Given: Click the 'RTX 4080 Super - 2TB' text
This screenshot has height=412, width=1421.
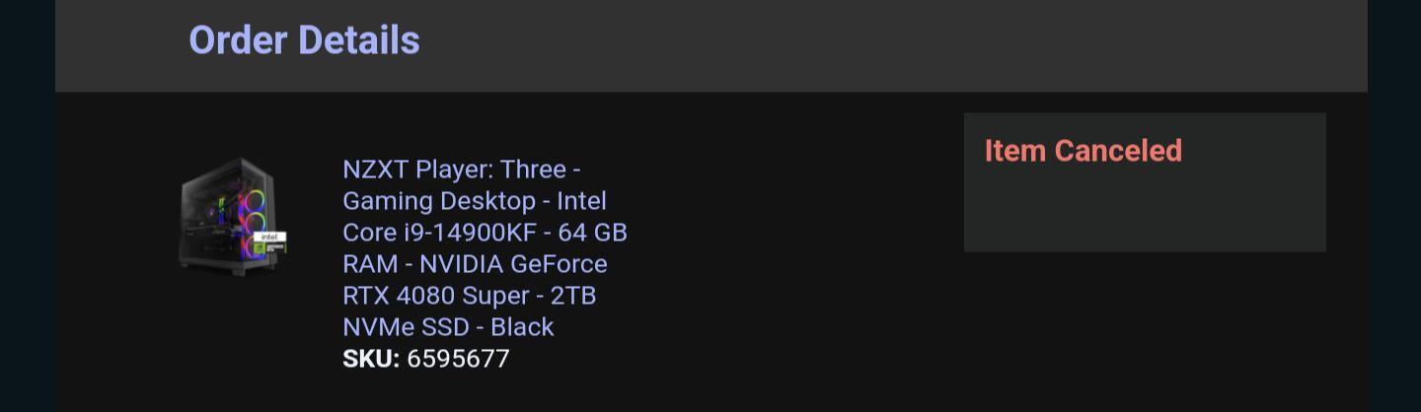Looking at the screenshot, I should [x=469, y=296].
